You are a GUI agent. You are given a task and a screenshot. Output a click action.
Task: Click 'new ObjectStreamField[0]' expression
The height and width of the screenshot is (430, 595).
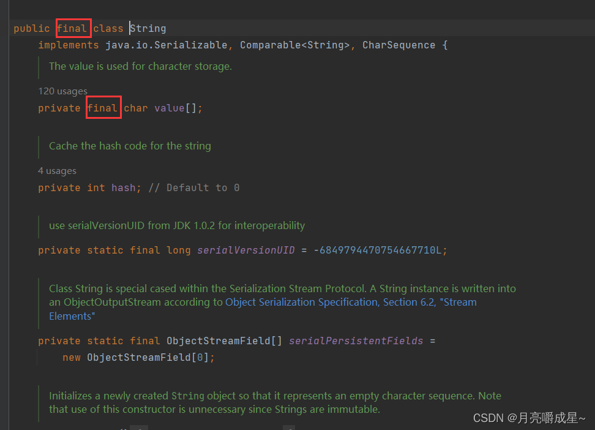(x=136, y=358)
